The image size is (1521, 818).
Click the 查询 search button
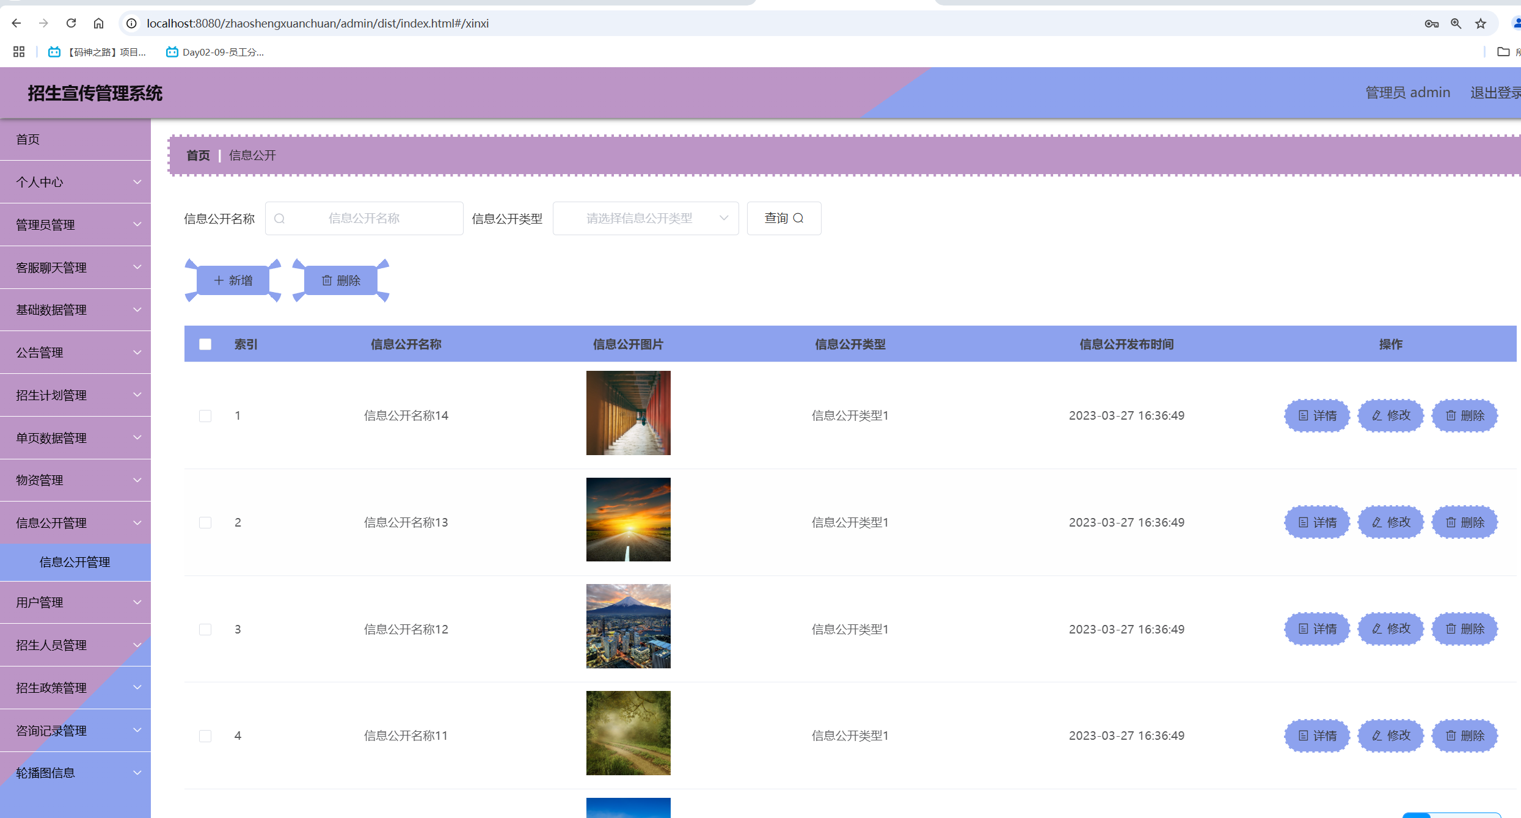click(x=784, y=218)
